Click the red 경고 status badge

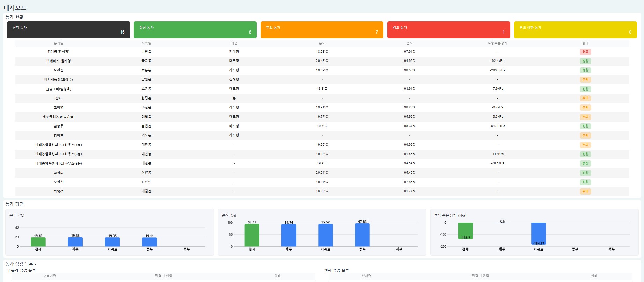point(585,52)
